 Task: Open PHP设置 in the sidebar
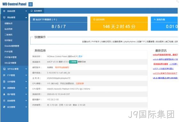[x=9, y=52]
